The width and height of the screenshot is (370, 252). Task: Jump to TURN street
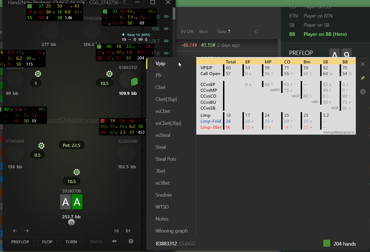[x=71, y=242]
